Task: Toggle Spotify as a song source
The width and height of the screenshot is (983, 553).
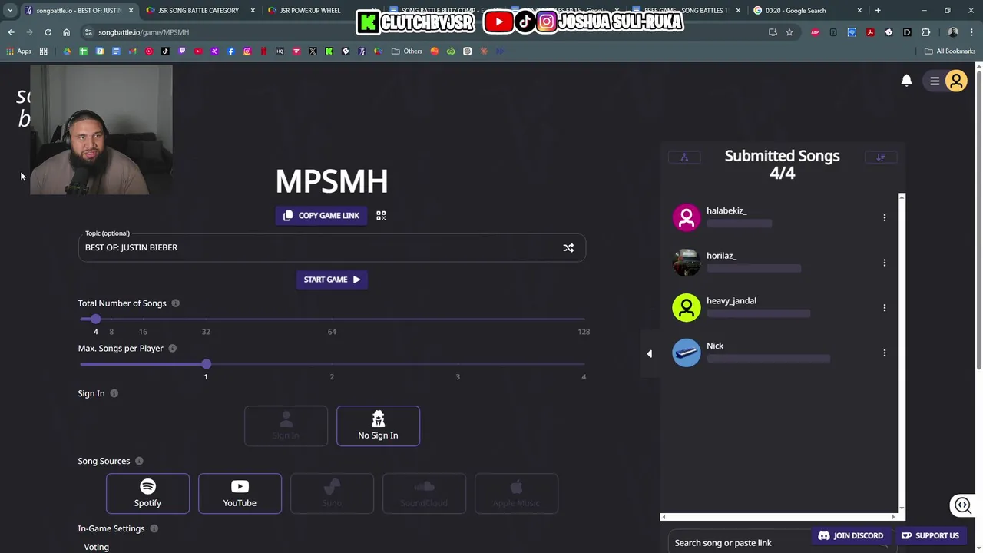Action: pos(147,493)
